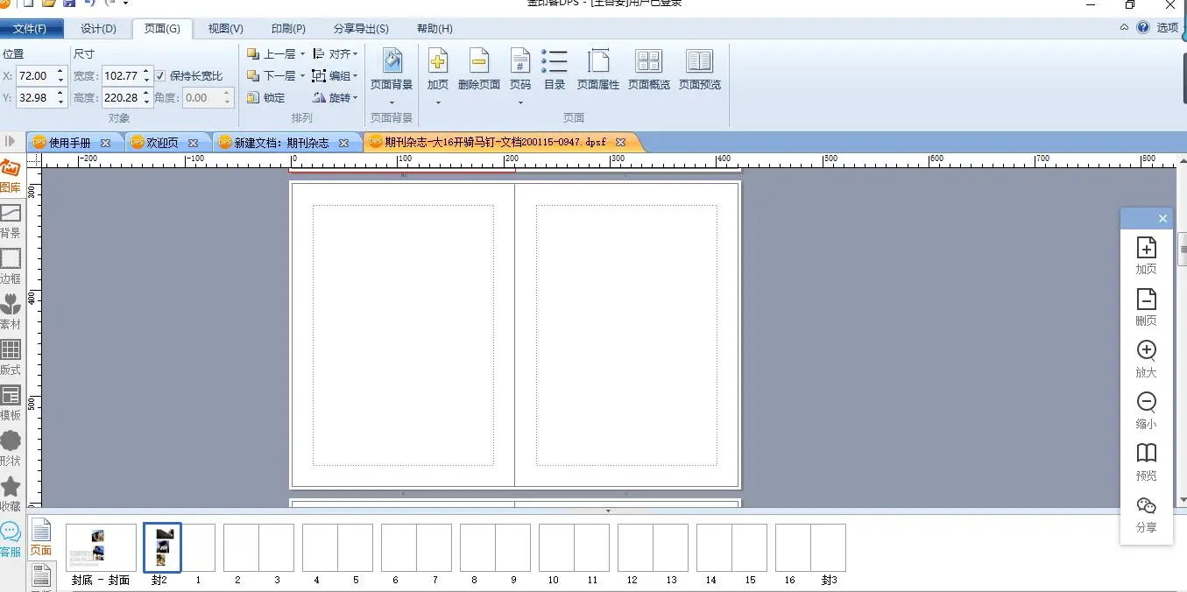Viewport: 1187px width, 592px height.
Task: Open the help question mark icon
Action: pyautogui.click(x=1143, y=28)
